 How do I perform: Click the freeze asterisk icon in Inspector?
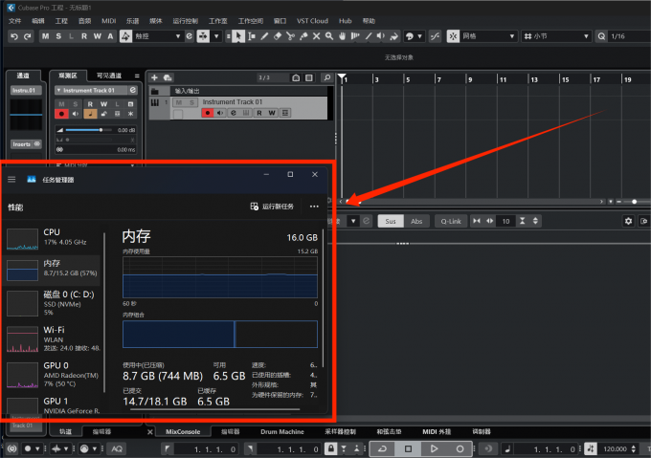pos(130,114)
